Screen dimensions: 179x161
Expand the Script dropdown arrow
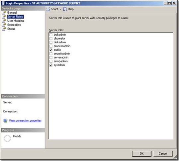click(60, 9)
